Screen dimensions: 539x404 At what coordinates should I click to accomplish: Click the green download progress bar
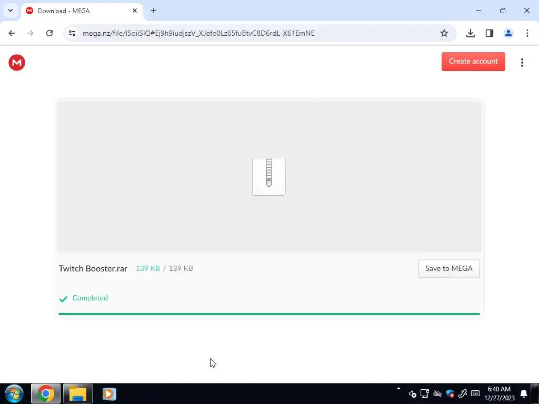pos(269,314)
